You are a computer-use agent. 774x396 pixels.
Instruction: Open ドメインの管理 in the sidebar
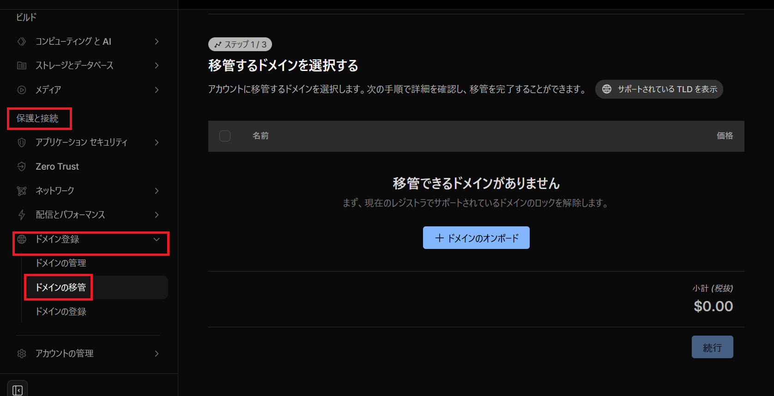61,263
